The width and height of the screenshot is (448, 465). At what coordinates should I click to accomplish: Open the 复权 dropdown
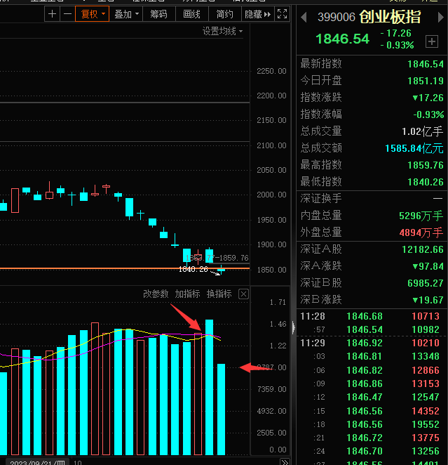tap(93, 14)
